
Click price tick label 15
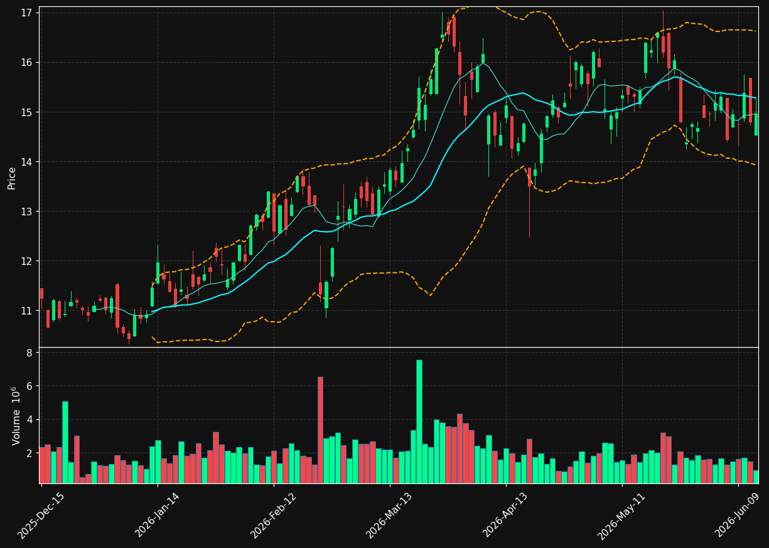pos(28,112)
